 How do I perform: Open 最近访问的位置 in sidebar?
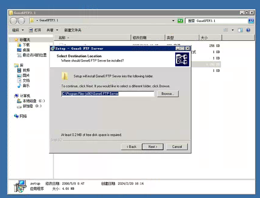pos(34,55)
